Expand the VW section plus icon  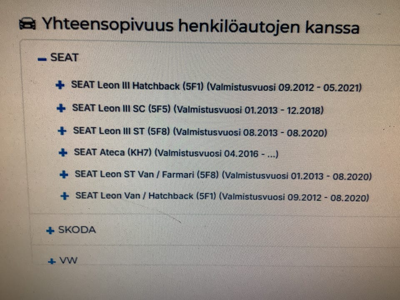[52, 262]
